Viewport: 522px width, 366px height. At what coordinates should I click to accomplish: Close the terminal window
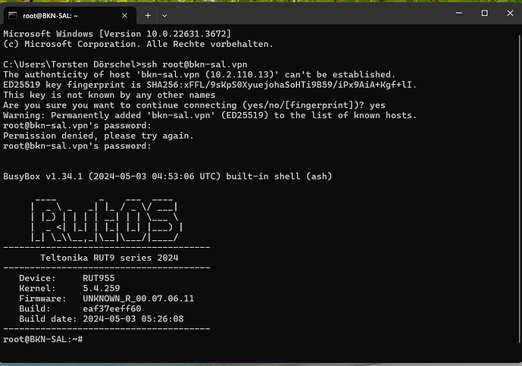point(510,13)
